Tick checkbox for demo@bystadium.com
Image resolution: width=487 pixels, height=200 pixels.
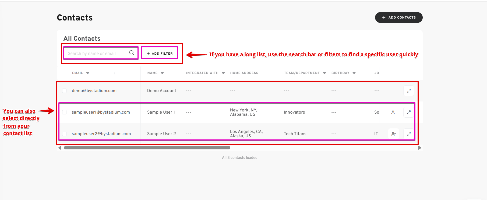tap(64, 91)
